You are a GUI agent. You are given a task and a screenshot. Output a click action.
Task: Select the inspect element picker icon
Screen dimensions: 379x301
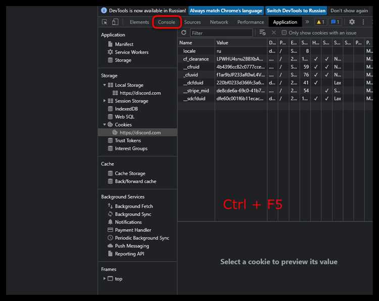coord(105,22)
